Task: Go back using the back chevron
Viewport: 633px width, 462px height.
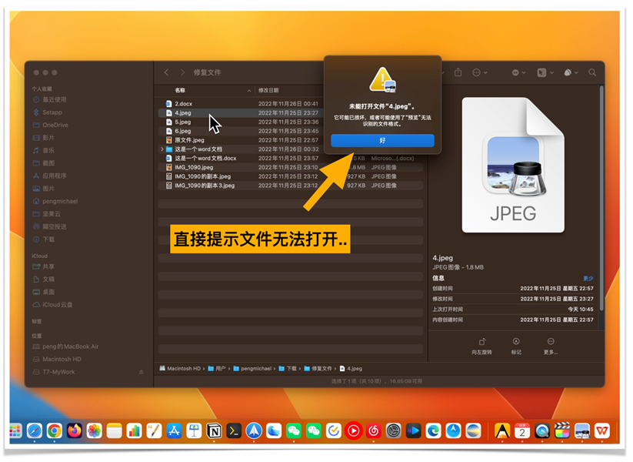Action: click(167, 72)
